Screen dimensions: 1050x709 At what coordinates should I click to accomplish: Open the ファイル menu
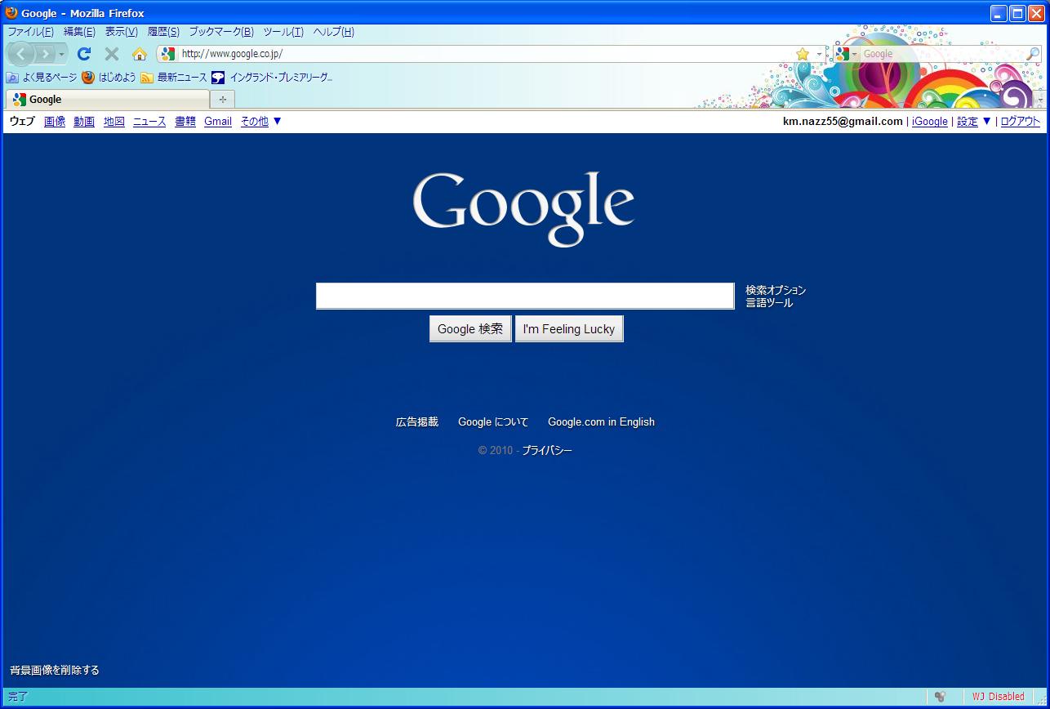click(x=31, y=32)
